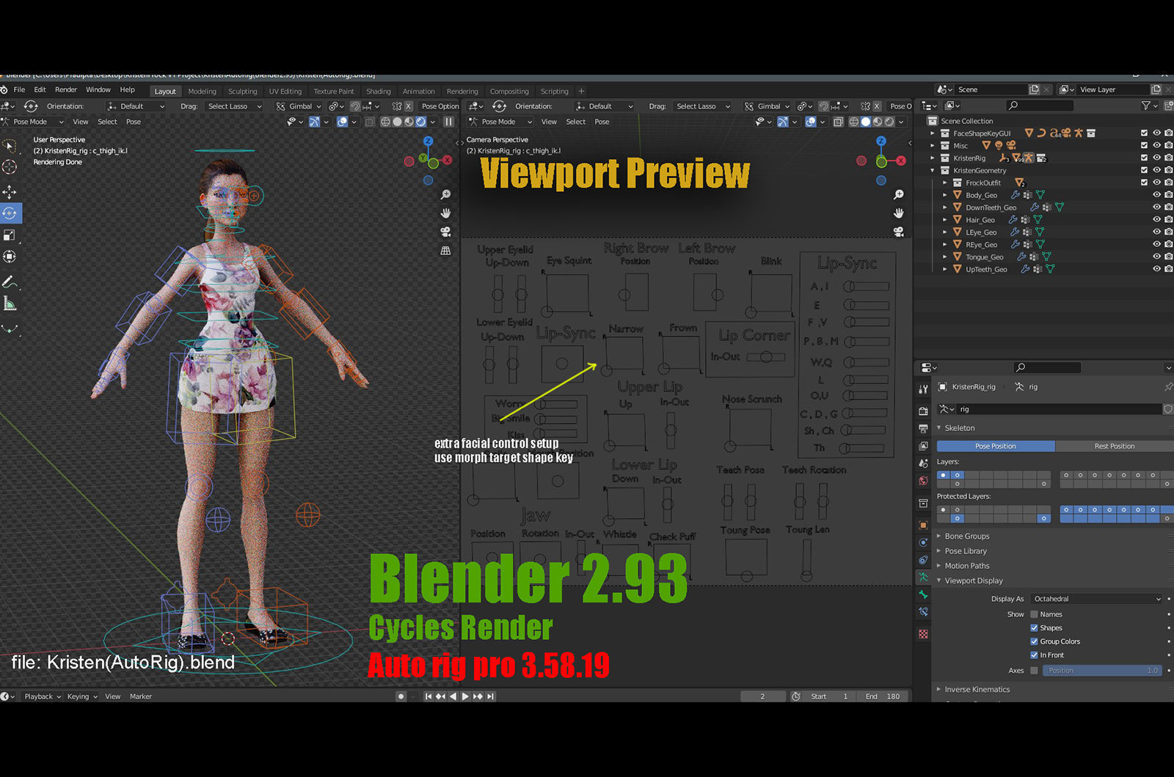The width and height of the screenshot is (1174, 777).
Task: Uncheck KristenRig collection checkbox
Action: point(1144,158)
